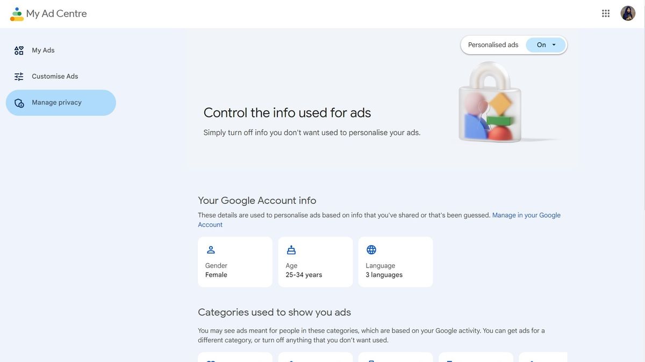The width and height of the screenshot is (645, 362).
Task: Open your profile picture avatar
Action: tap(627, 12)
